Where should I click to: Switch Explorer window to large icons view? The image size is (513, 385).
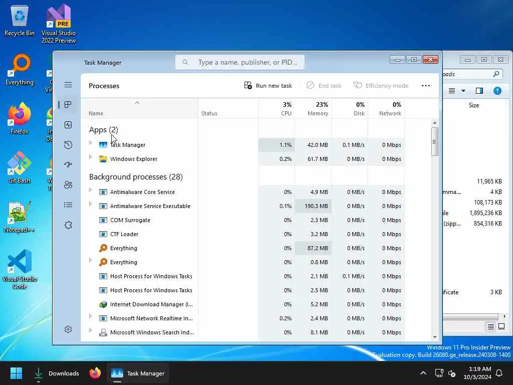(501, 326)
